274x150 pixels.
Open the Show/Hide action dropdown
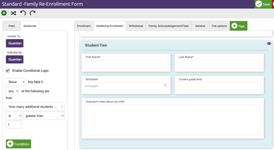(x=16, y=82)
